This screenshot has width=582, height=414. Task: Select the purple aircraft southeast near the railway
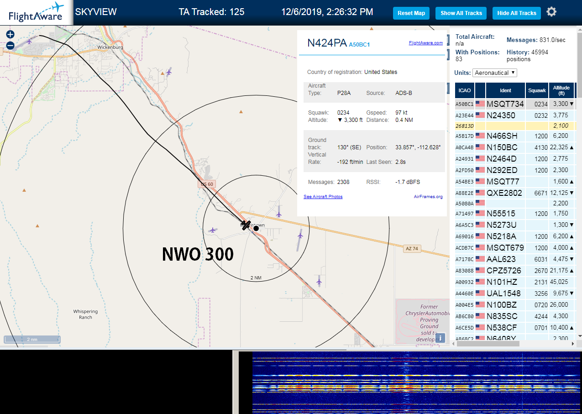point(319,282)
